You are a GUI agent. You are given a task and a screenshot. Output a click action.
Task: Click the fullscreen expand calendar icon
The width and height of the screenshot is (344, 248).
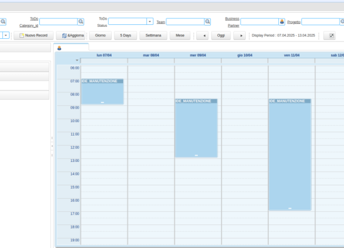click(x=332, y=36)
